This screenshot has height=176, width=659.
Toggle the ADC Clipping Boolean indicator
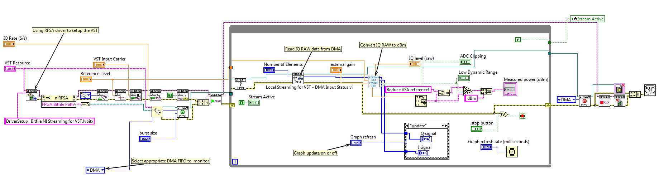point(465,62)
